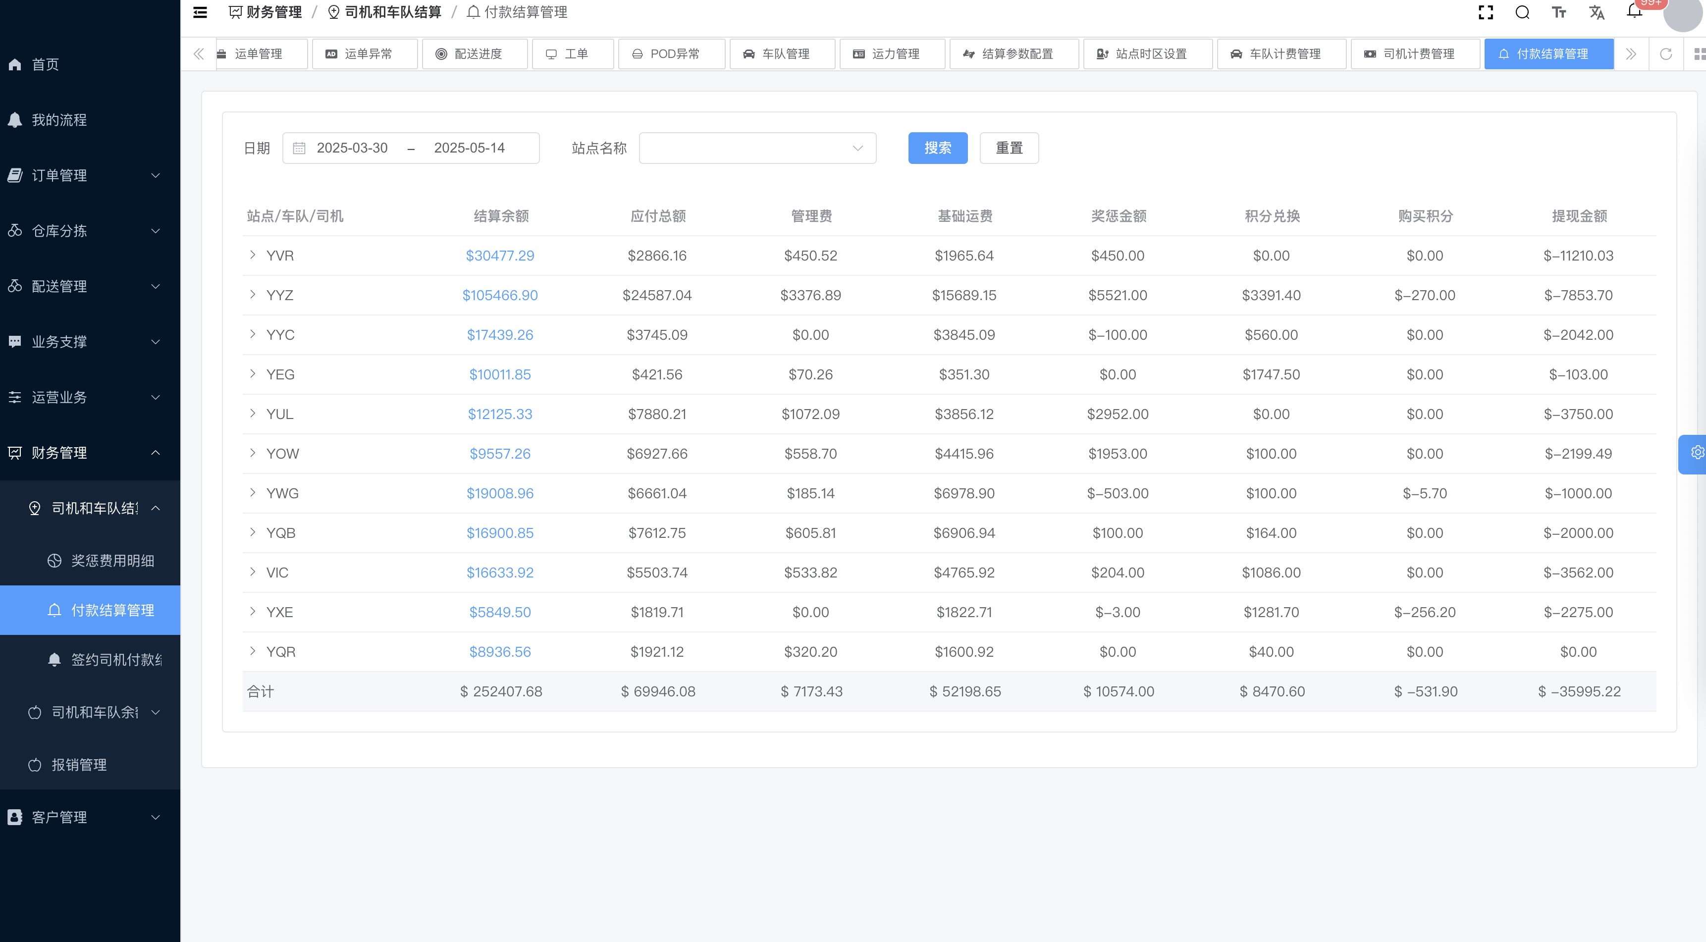Screen dimensions: 1706x942
Task: Open the notifications bell icon
Action: (x=1634, y=11)
